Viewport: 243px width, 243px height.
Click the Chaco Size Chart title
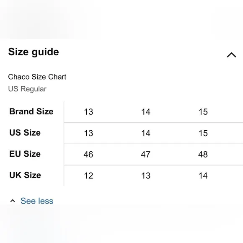click(37, 77)
